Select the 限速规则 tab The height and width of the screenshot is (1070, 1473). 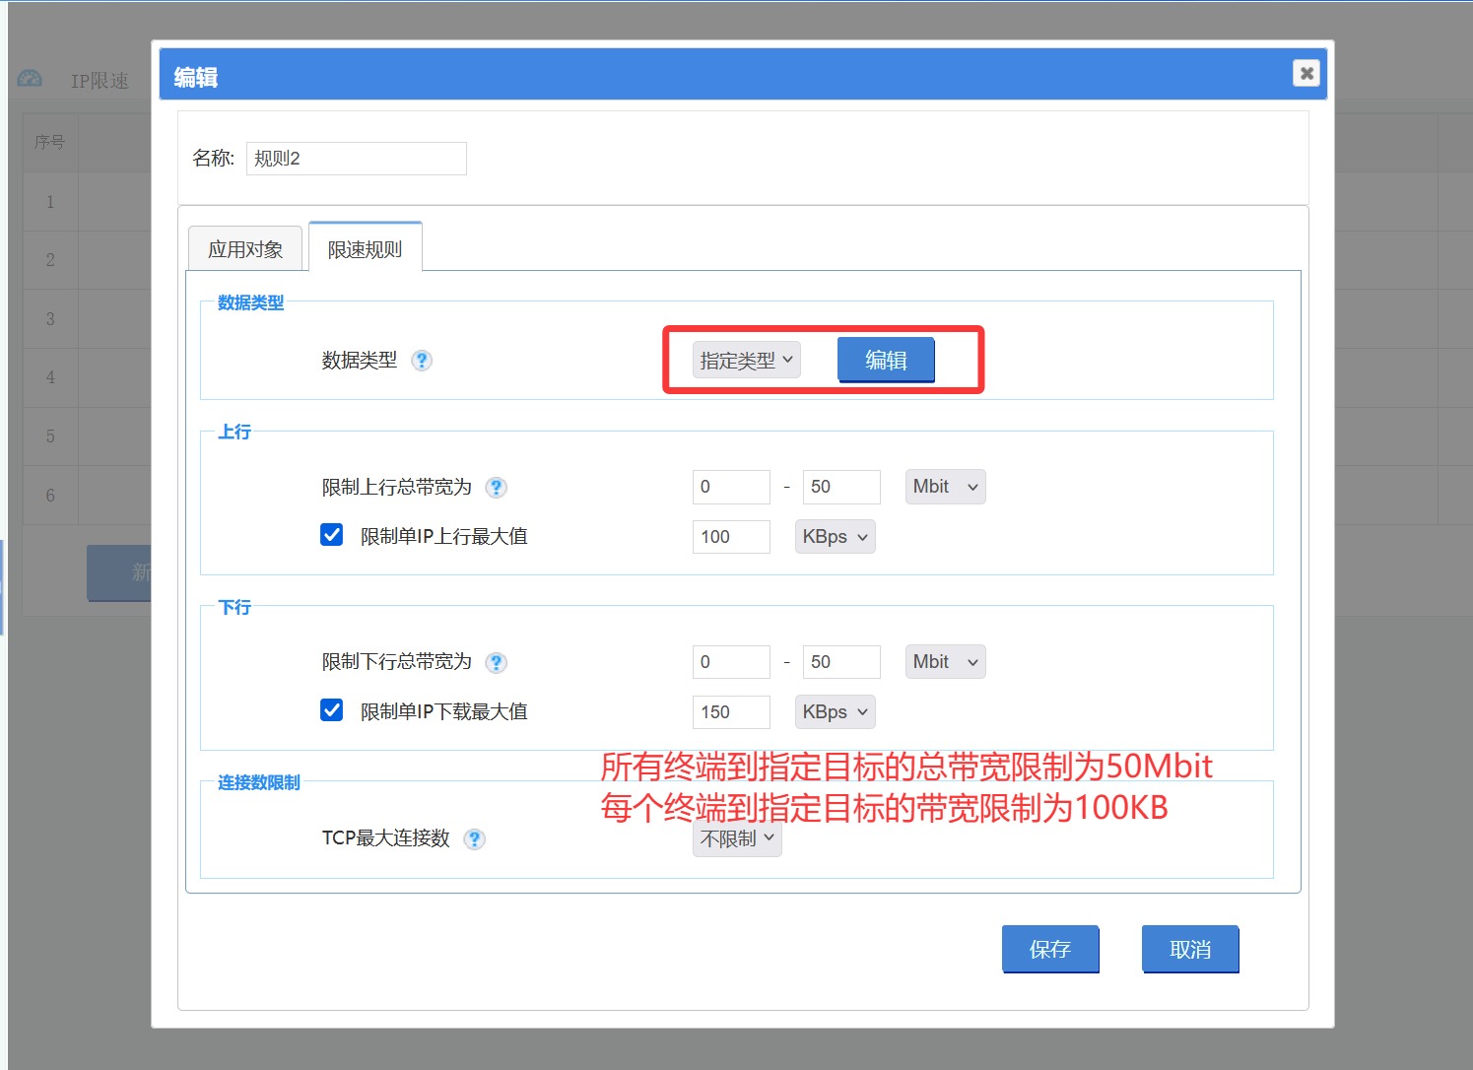(x=365, y=249)
